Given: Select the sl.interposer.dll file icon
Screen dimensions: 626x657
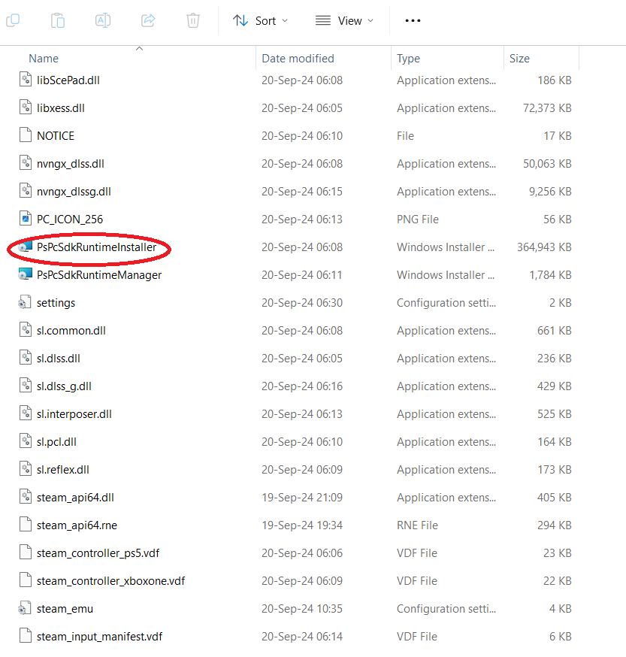Looking at the screenshot, I should coord(26,413).
